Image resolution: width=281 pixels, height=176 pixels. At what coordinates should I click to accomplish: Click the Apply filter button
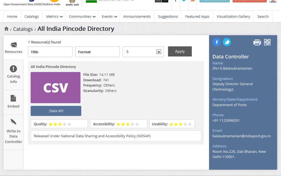click(x=180, y=52)
